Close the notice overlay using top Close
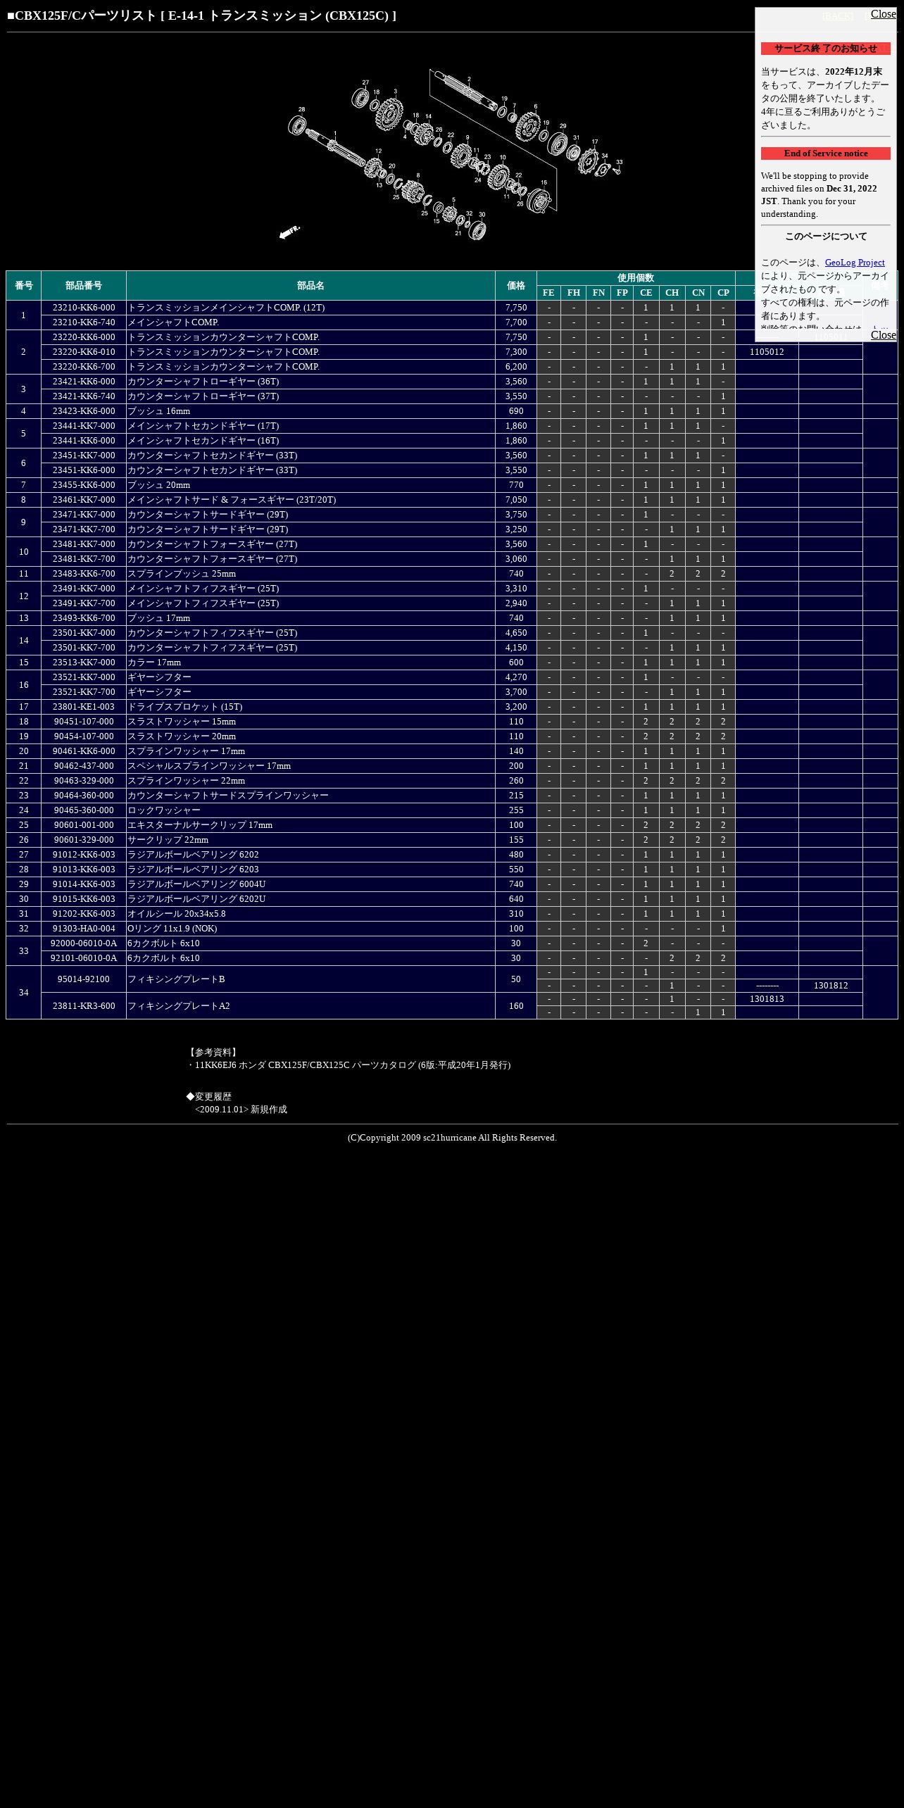The image size is (904, 1808). (x=883, y=14)
